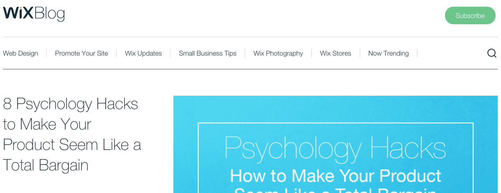Choose Wix Stores in the navigation
The width and height of the screenshot is (501, 193).
(x=336, y=53)
